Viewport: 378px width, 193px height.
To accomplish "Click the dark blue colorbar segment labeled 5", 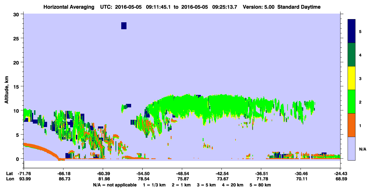I will coord(352,31).
